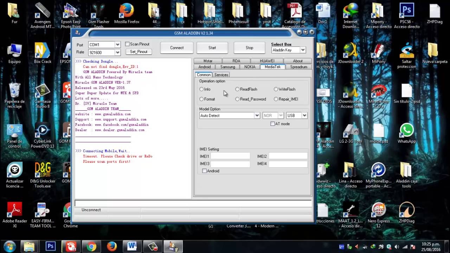Open Miracle Box 2.27a shortcut
The width and height of the screenshot is (450, 253).
pyautogui.click(x=379, y=96)
